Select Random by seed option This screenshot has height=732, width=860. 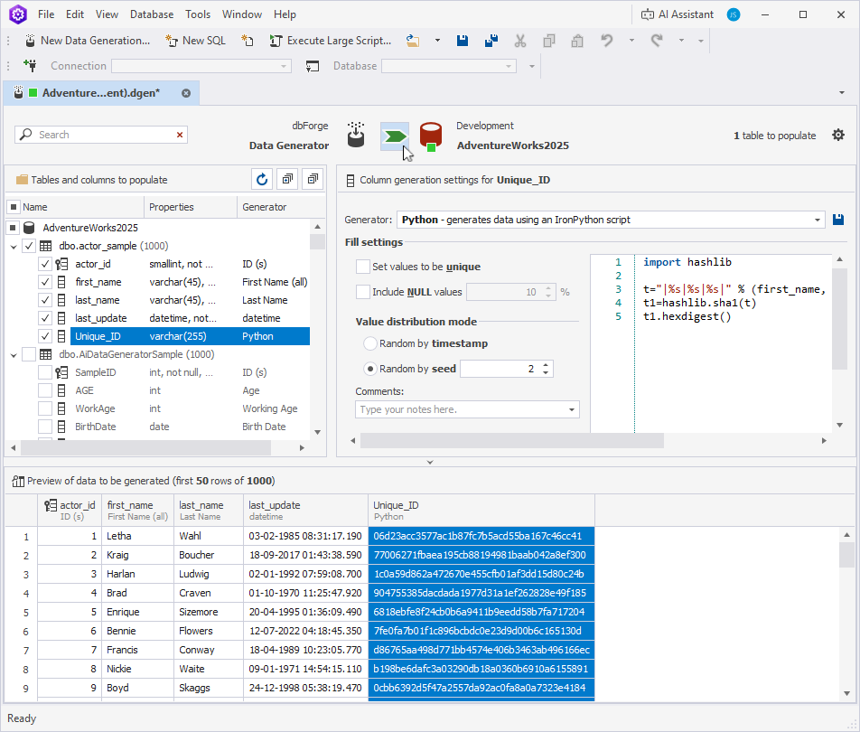click(x=370, y=369)
